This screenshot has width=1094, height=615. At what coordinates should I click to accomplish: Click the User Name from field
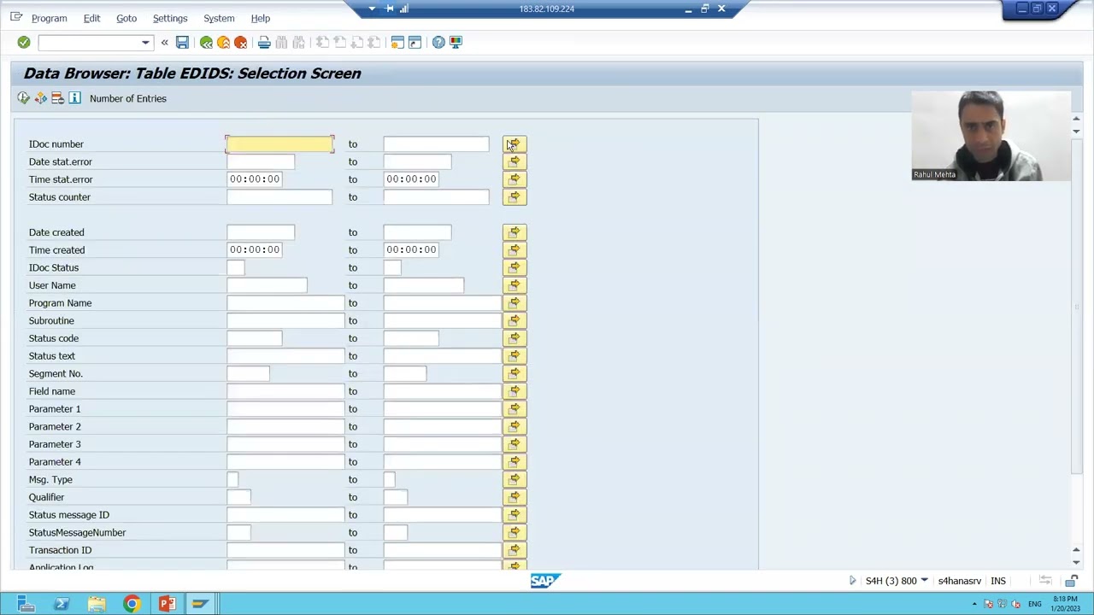point(267,285)
